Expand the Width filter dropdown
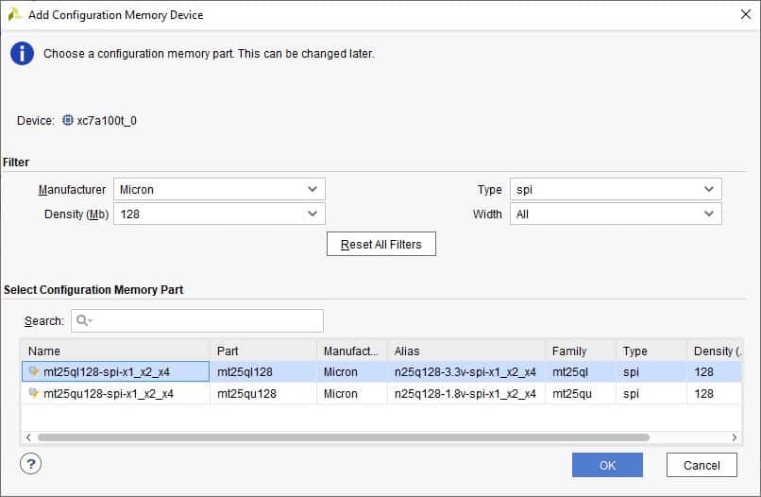761x497 pixels. [616, 214]
